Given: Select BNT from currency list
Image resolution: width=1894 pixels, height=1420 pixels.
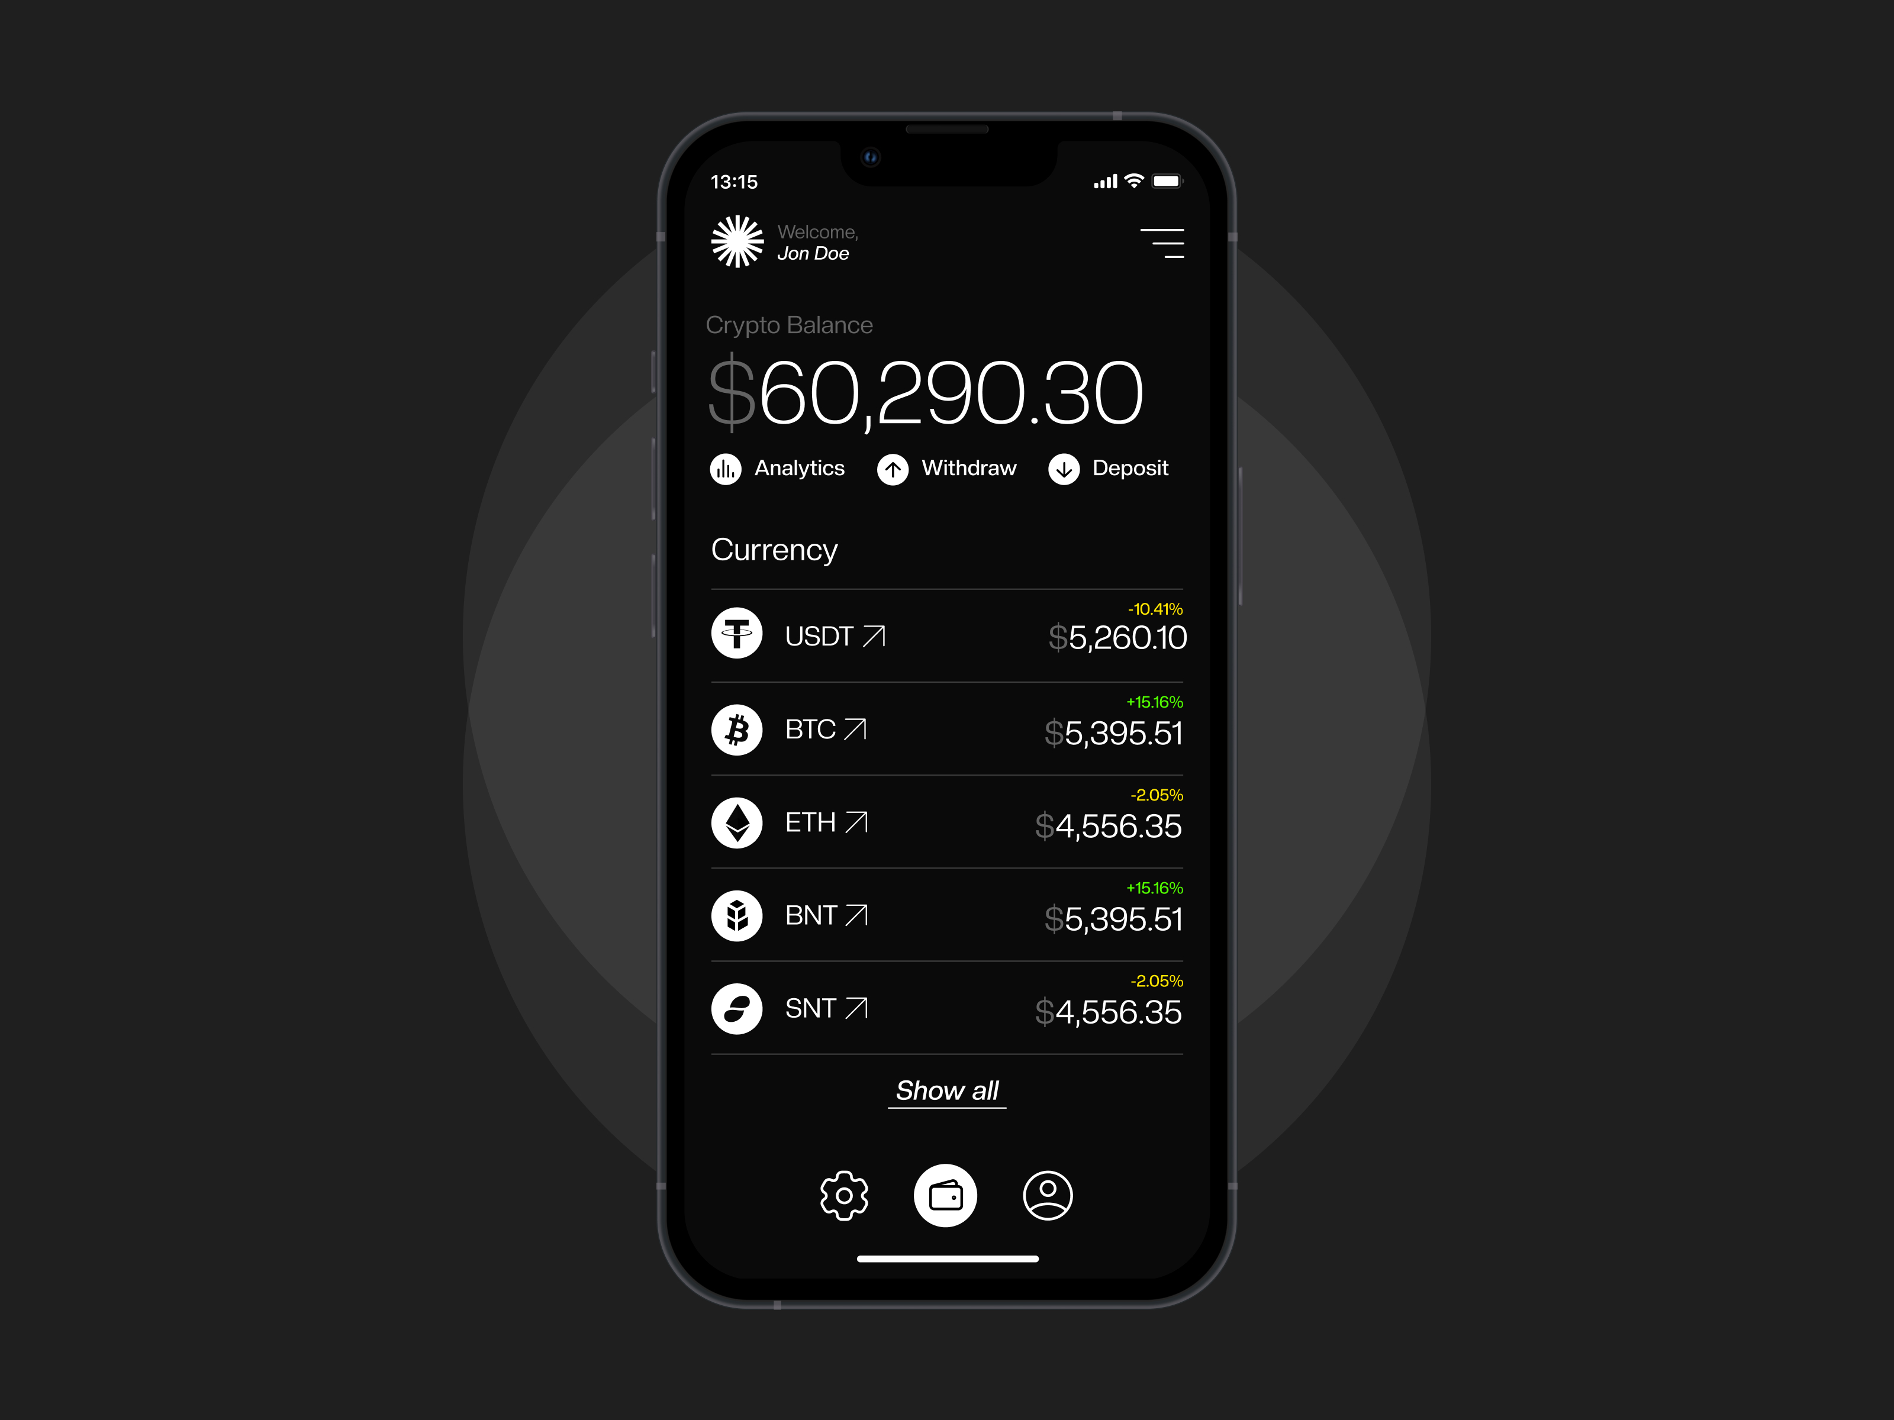Looking at the screenshot, I should point(947,916).
